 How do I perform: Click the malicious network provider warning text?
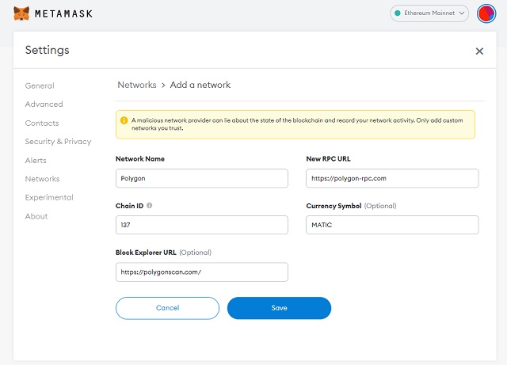tap(297, 124)
